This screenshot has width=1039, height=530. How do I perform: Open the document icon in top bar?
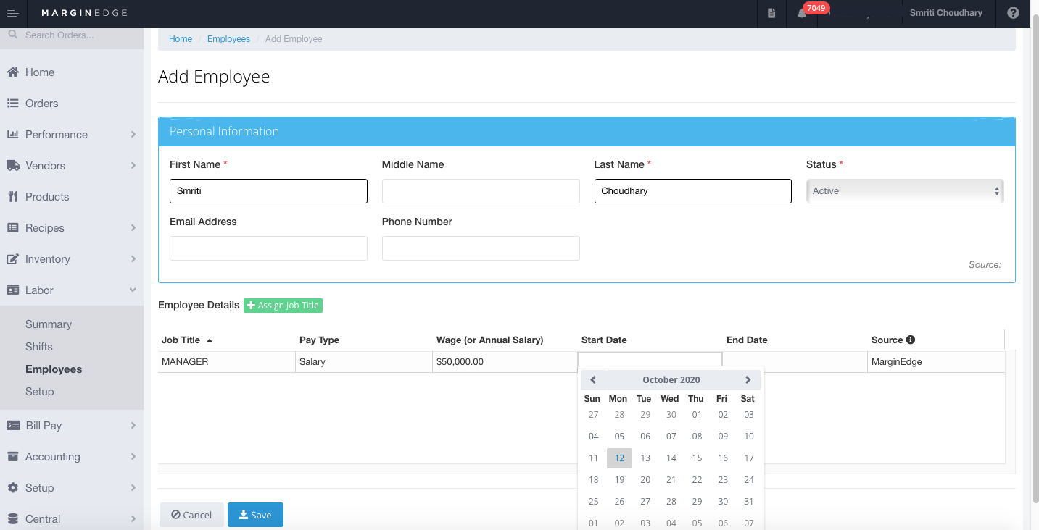point(771,13)
